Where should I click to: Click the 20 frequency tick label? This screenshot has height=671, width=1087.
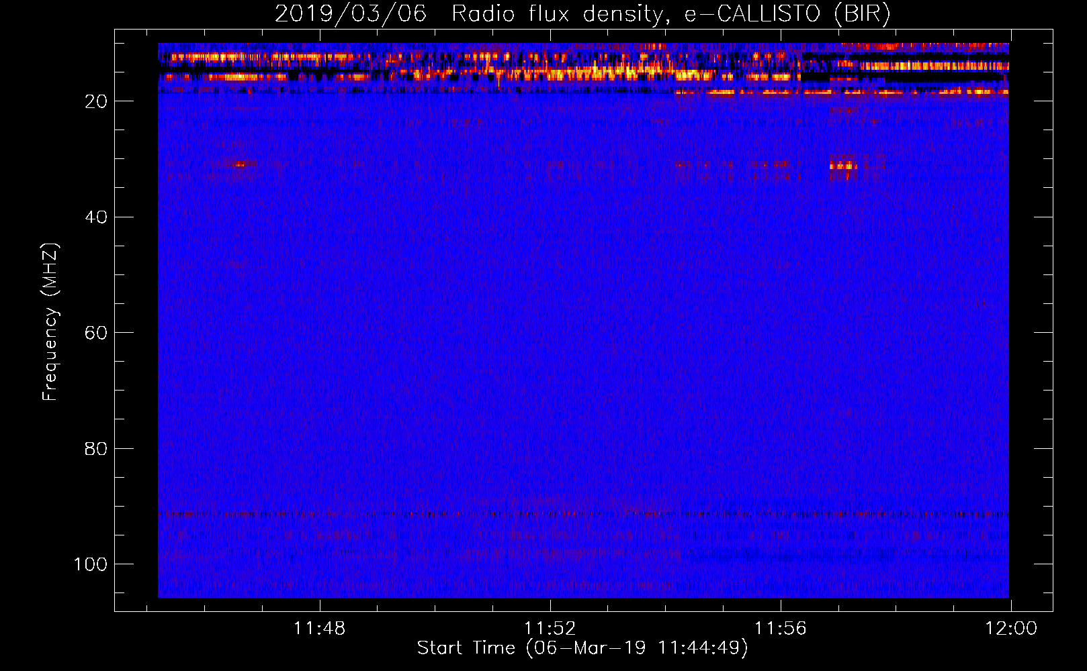click(x=96, y=101)
